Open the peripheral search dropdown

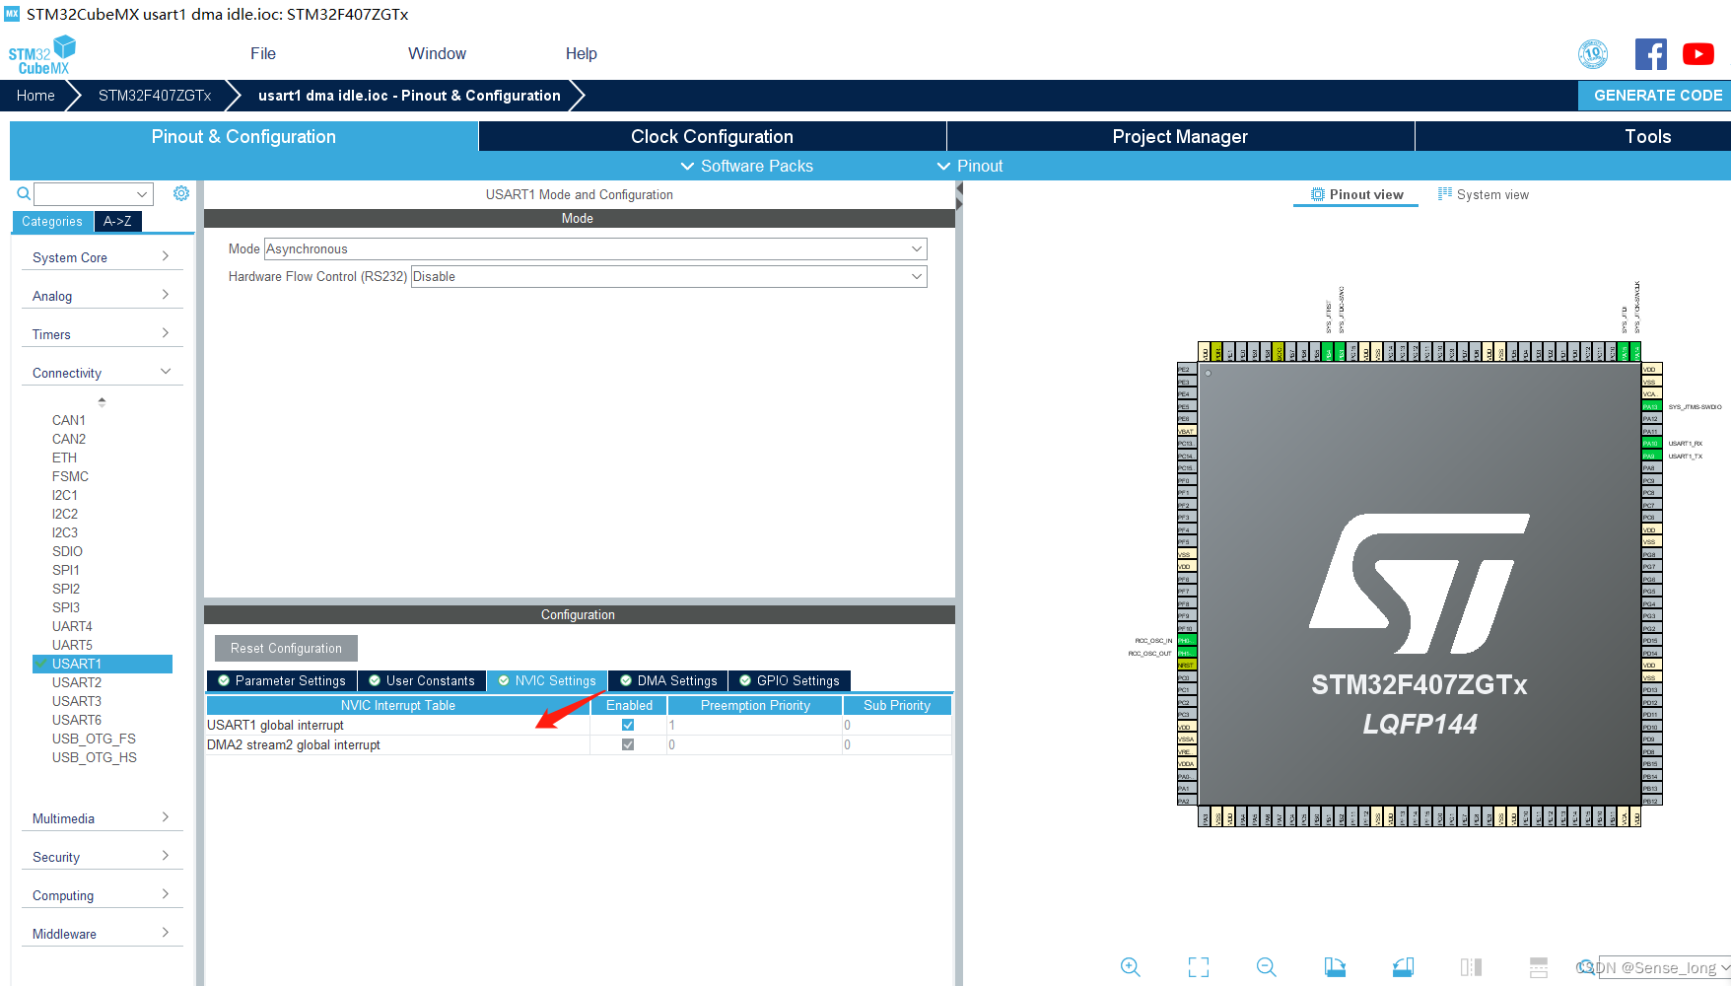(x=142, y=194)
